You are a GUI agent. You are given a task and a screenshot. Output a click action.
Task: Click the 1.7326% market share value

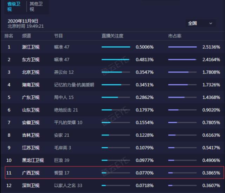[211, 85]
